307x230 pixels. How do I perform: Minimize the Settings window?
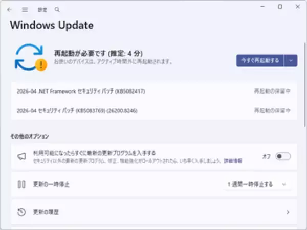click(x=262, y=7)
